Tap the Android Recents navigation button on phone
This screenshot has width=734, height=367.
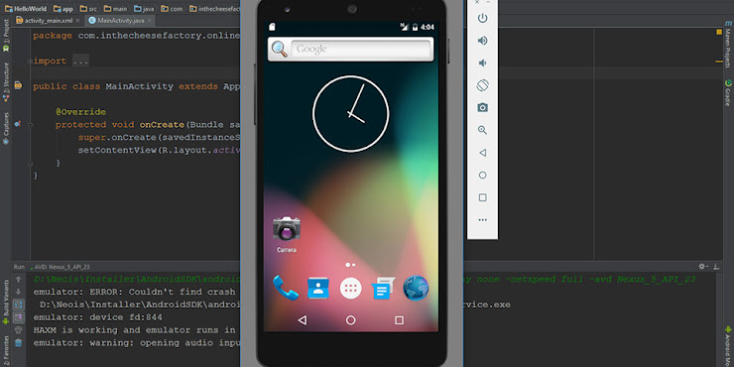(400, 320)
